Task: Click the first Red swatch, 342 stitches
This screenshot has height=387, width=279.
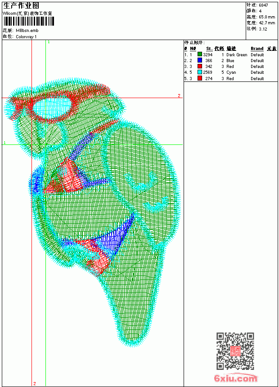Action: tap(200, 66)
